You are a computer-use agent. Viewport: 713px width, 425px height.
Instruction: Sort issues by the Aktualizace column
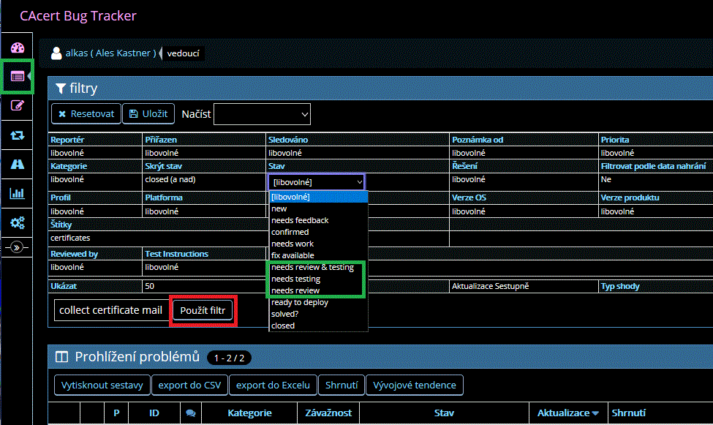coord(567,413)
